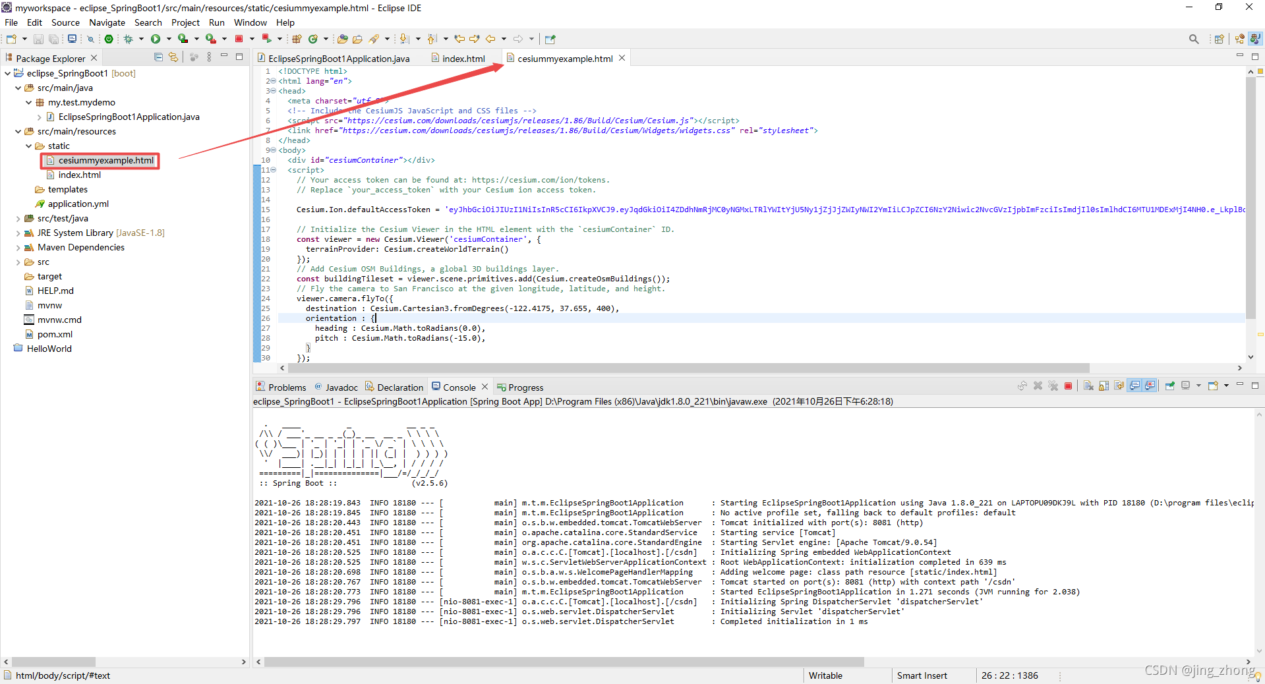Terminate the running app from the Console
The image size is (1265, 684).
(1068, 386)
